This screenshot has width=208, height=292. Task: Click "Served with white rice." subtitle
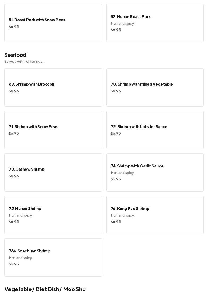(x=24, y=62)
